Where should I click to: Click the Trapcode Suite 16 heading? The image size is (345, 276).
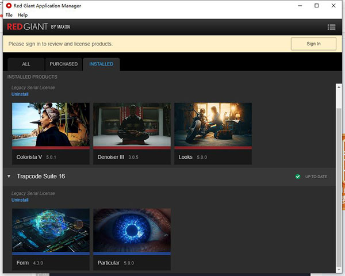point(41,177)
